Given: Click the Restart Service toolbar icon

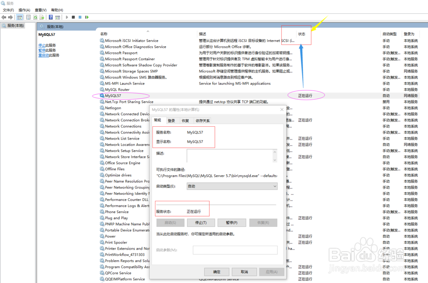Looking at the screenshot, I should pyautogui.click(x=87, y=17).
